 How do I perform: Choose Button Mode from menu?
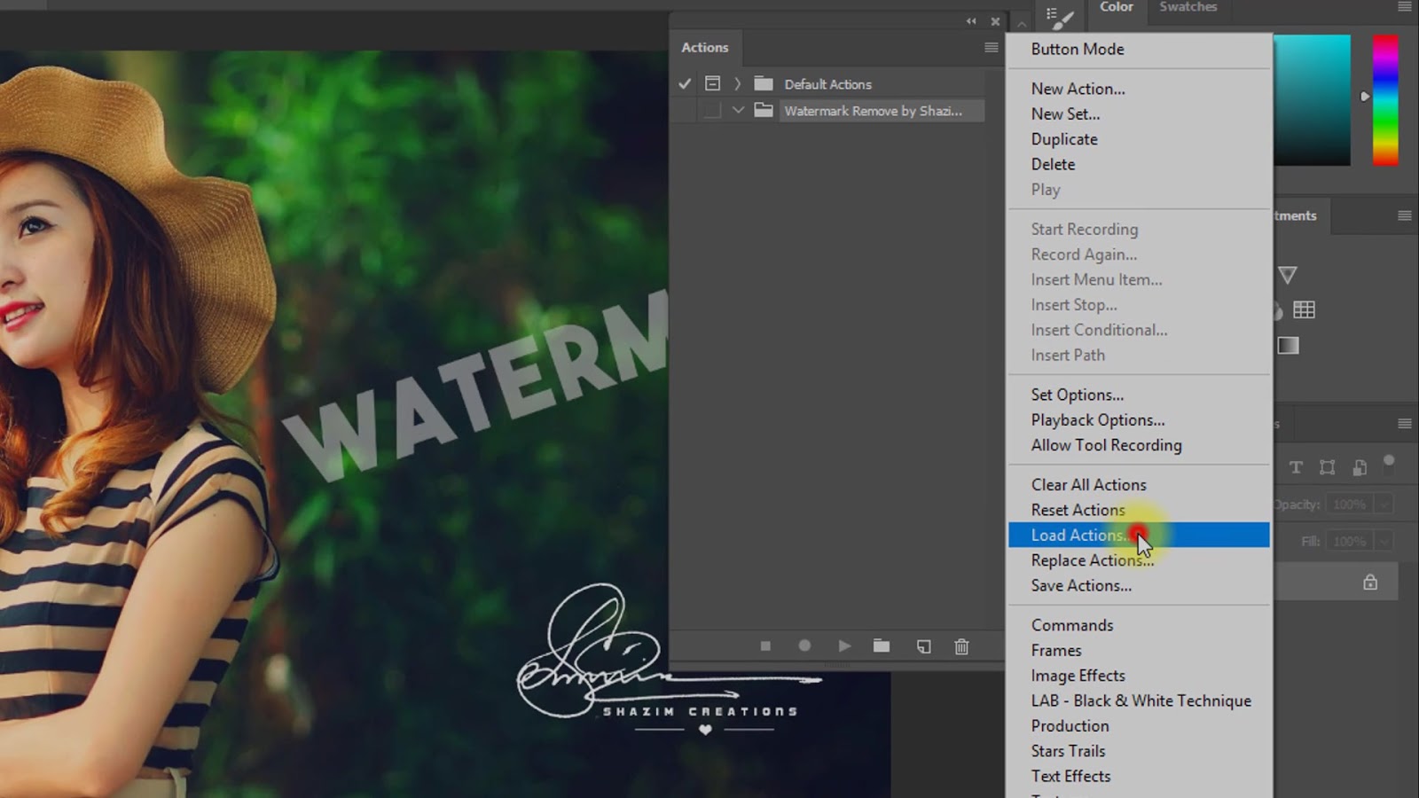point(1139,50)
